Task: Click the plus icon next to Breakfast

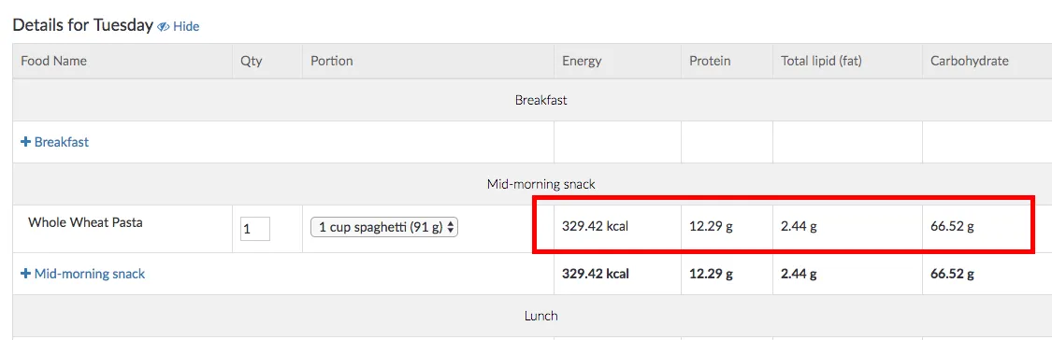Action: click(25, 142)
